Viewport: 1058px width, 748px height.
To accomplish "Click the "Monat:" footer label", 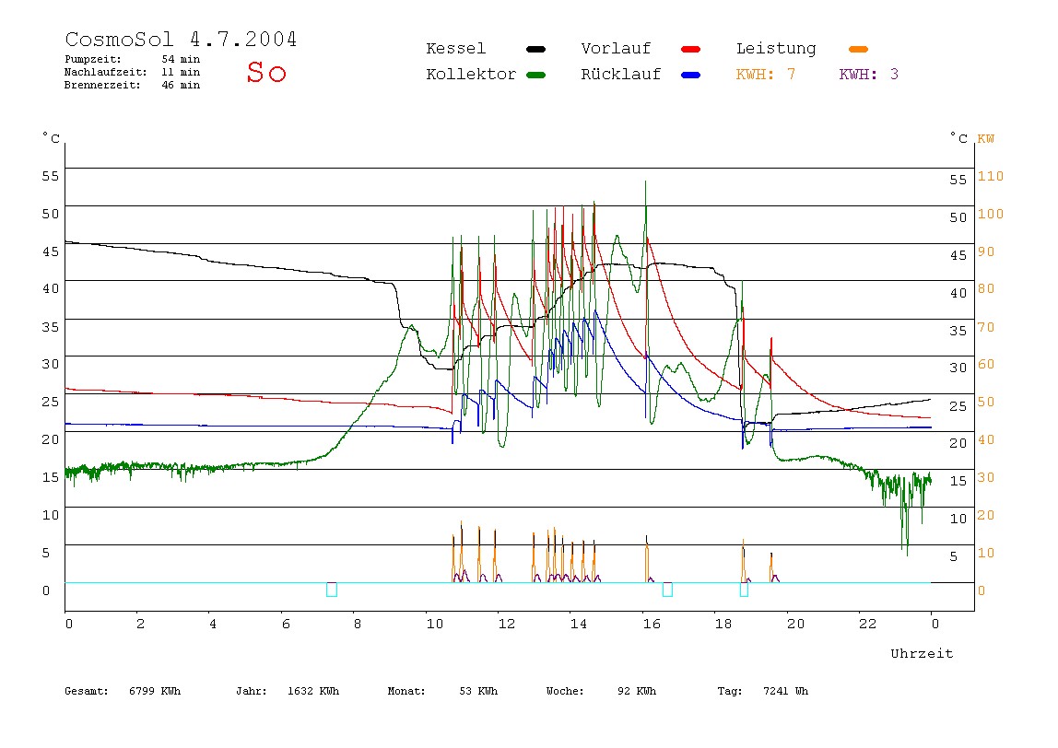I will (406, 691).
